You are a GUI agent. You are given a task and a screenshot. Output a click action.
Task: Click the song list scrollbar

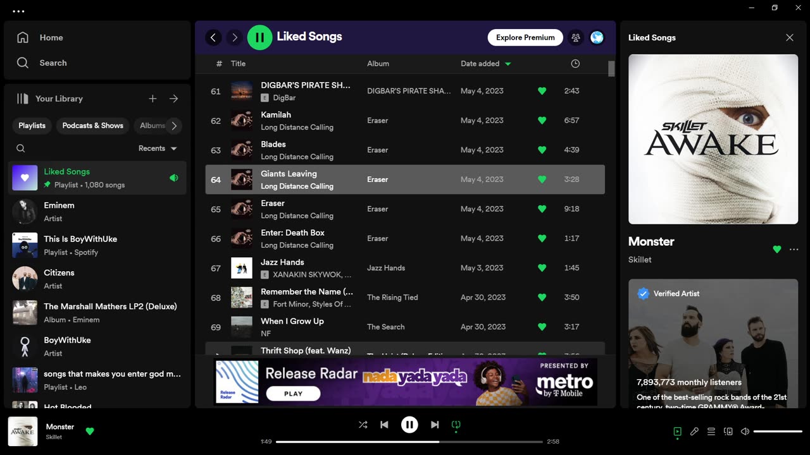coord(611,68)
